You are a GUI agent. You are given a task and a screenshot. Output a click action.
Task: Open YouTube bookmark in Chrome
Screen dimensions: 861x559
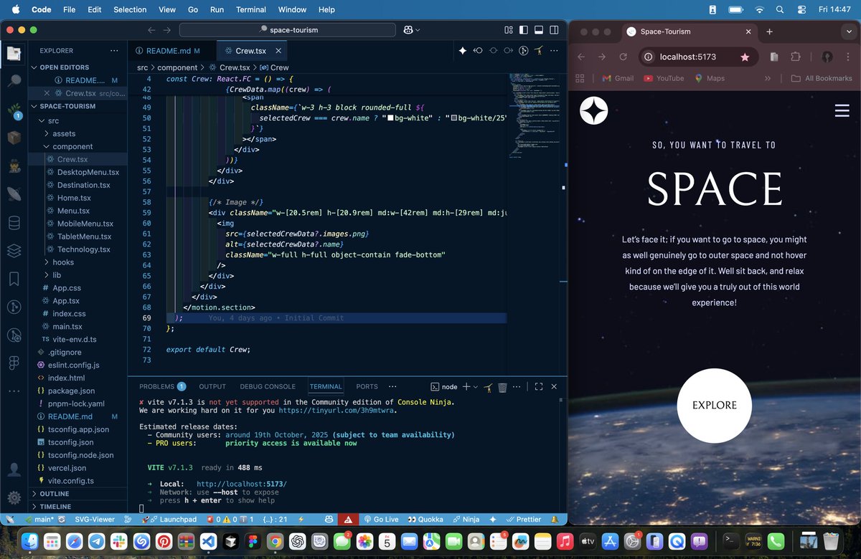[663, 78]
